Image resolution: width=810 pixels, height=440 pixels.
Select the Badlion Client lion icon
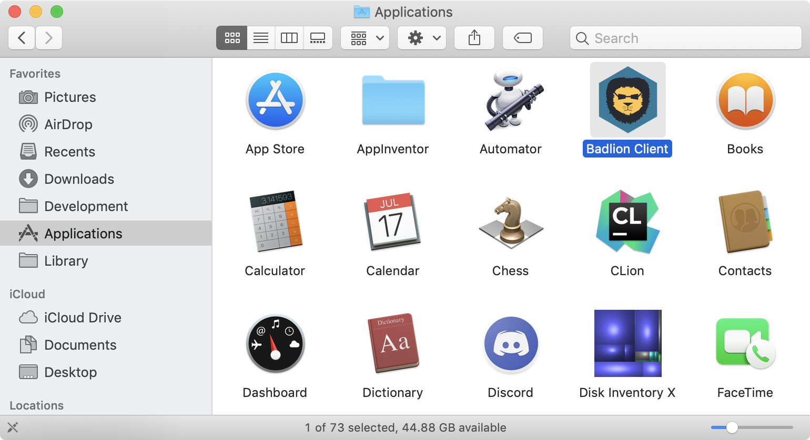click(627, 100)
